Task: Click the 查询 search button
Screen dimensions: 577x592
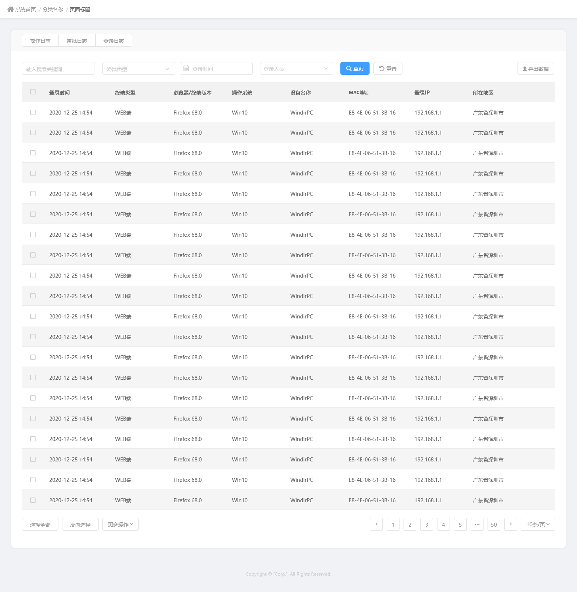Action: pos(355,69)
